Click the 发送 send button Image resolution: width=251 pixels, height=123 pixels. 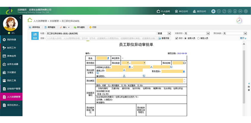click(x=35, y=36)
